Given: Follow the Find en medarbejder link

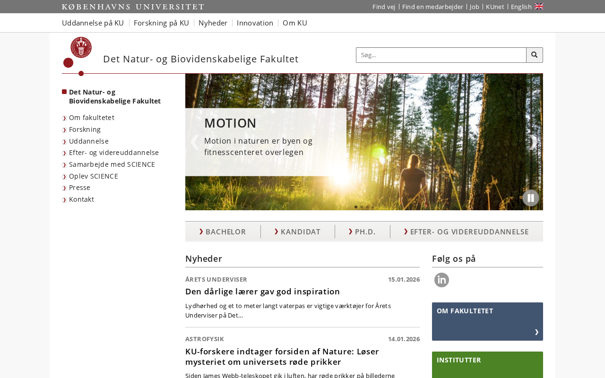Looking at the screenshot, I should click(432, 7).
